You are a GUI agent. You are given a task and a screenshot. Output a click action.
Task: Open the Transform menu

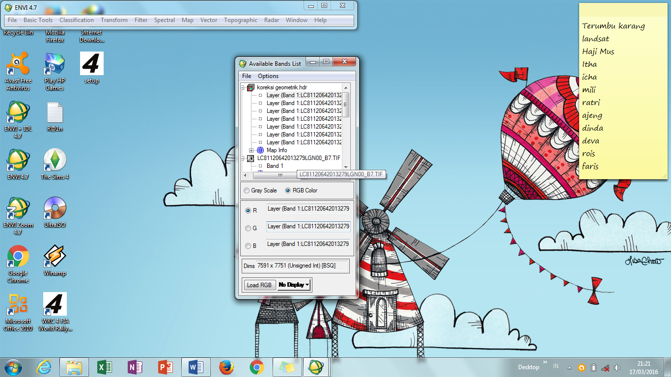tap(114, 20)
